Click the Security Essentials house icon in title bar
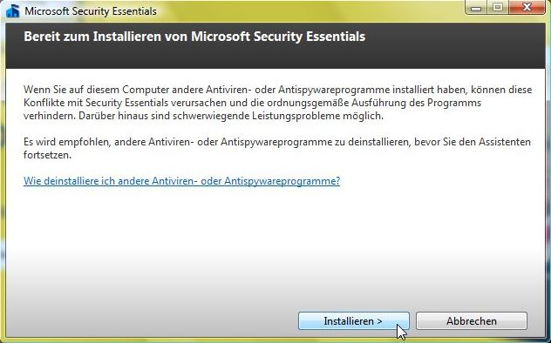Viewport: 551px width, 343px height. click(x=13, y=10)
